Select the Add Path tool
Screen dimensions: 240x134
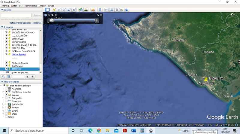coord(64,10)
